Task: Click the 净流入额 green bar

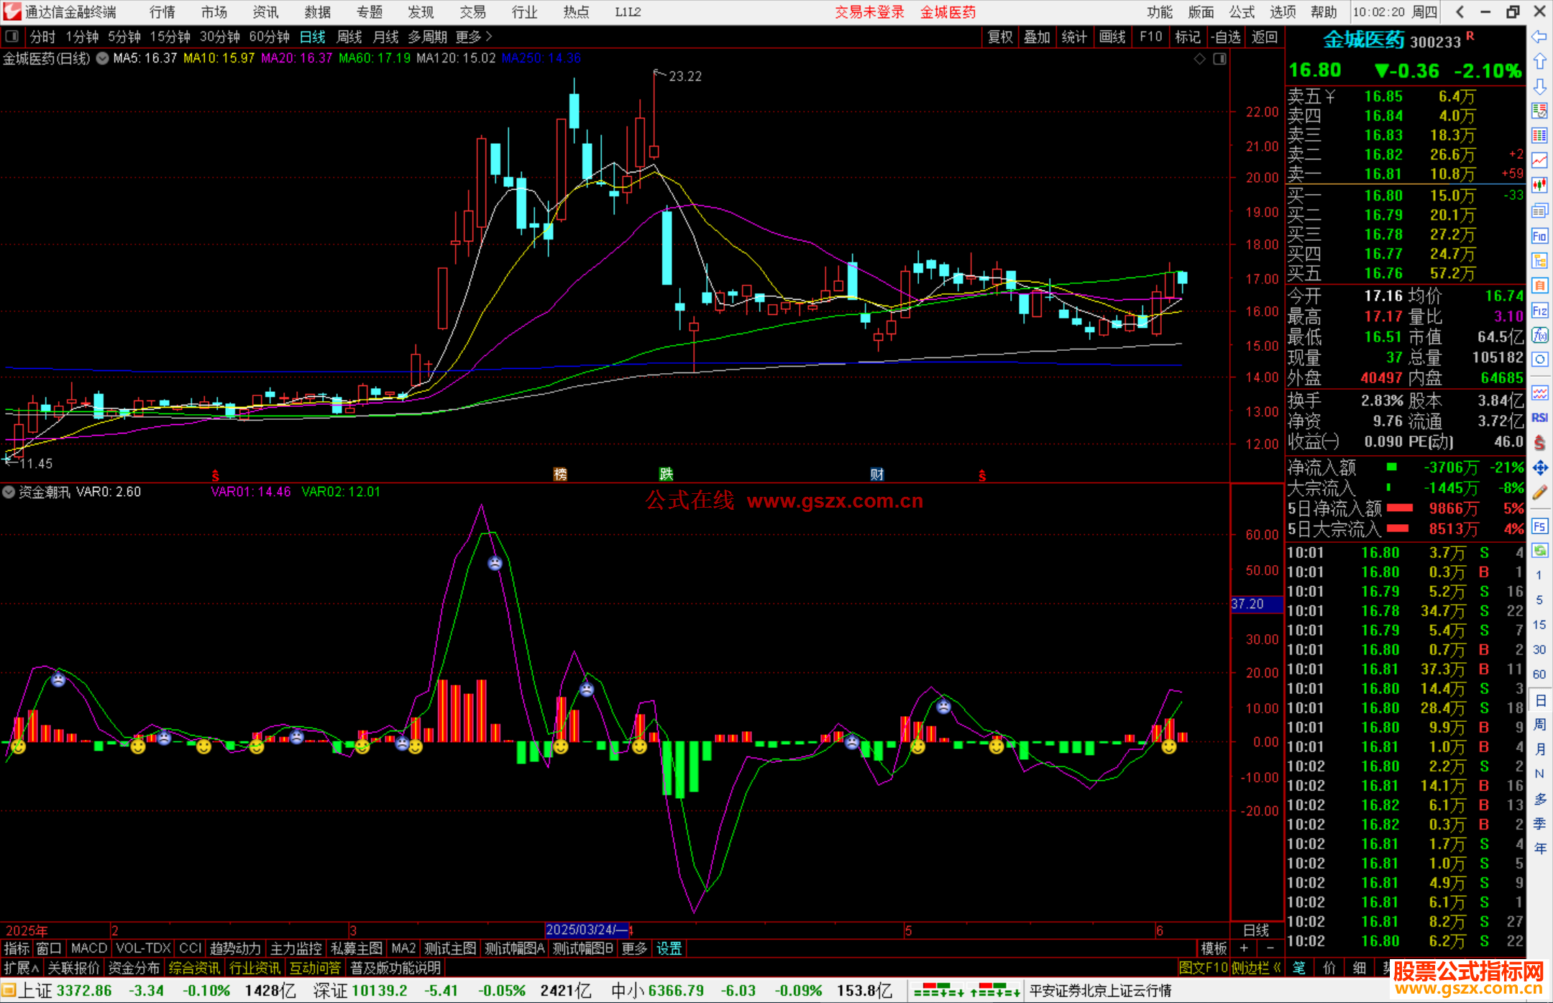Action: (1392, 467)
